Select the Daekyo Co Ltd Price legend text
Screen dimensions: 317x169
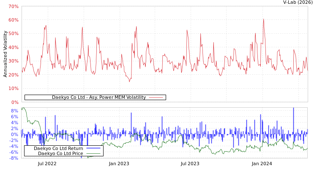point(60,154)
